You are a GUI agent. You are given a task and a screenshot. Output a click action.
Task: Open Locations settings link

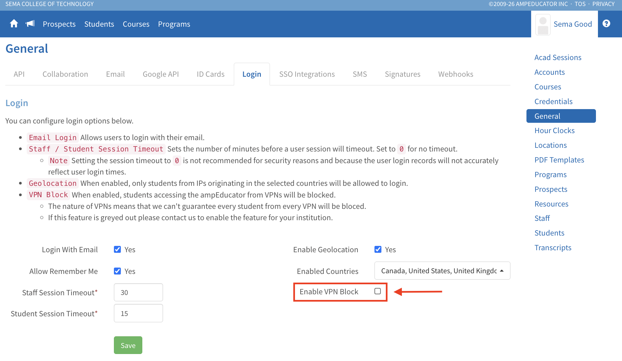551,145
